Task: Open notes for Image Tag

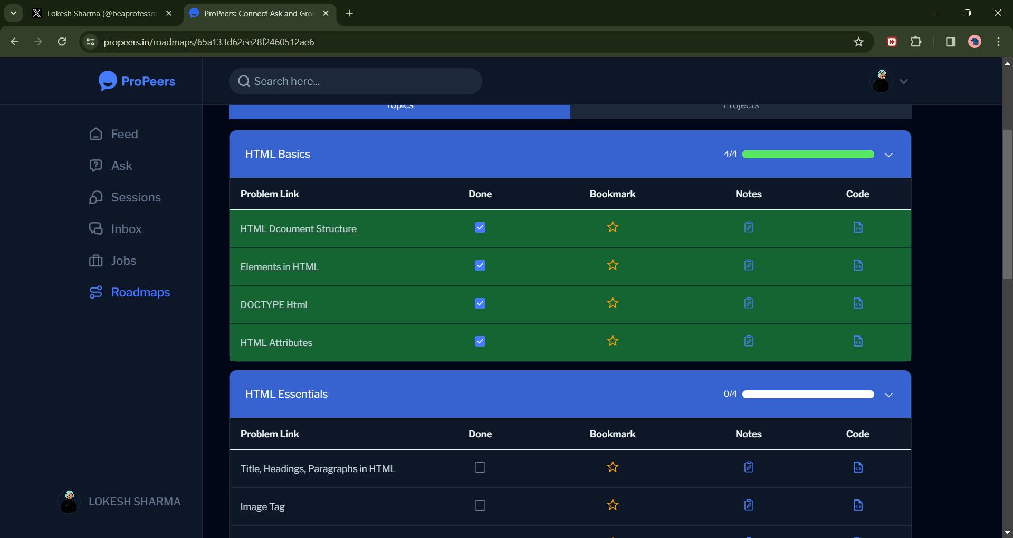Action: pos(749,505)
